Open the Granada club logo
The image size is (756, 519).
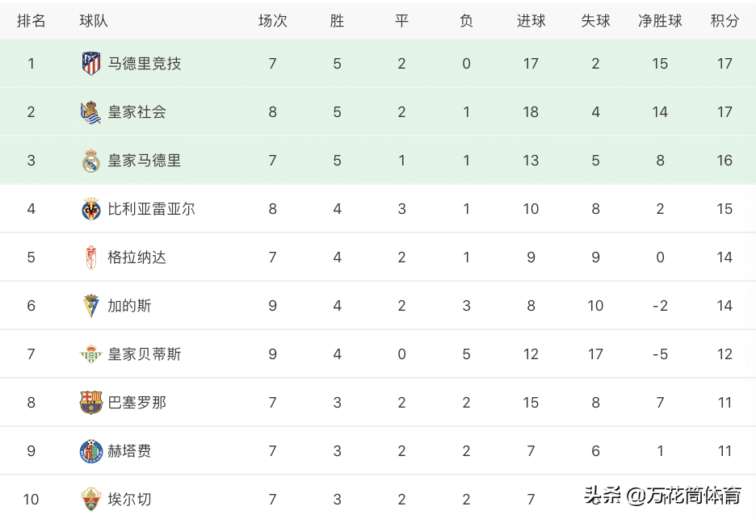(90, 257)
